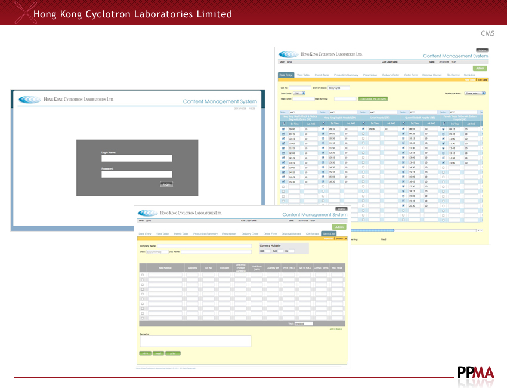The height and width of the screenshot is (388, 507).
Task: Open Production Summary tab in Stock List window
Action: click(205, 233)
